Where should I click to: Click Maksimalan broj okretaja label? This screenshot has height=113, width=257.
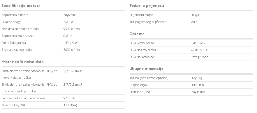point(20,29)
